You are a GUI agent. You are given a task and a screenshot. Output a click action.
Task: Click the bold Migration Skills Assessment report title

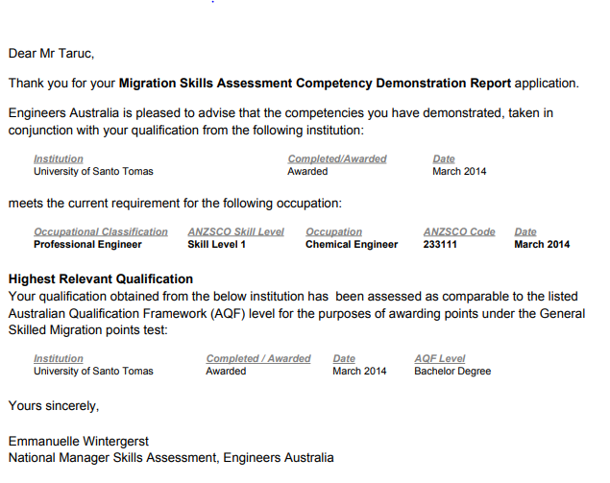click(315, 84)
